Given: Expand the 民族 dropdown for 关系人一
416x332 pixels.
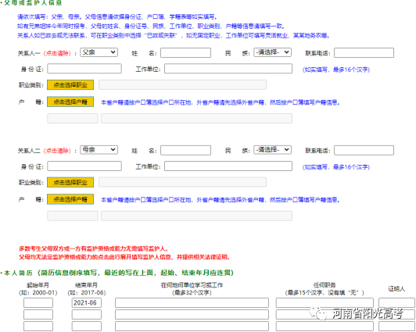Looking at the screenshot, I should tap(272, 52).
